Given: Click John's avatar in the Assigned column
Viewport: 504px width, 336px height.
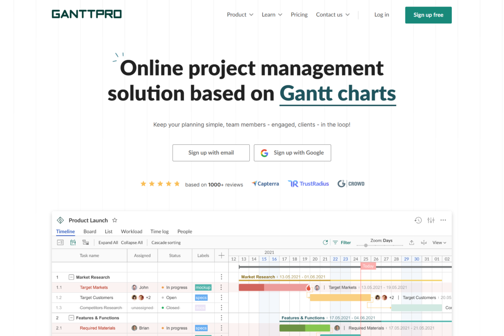Looking at the screenshot, I should coord(134,287).
